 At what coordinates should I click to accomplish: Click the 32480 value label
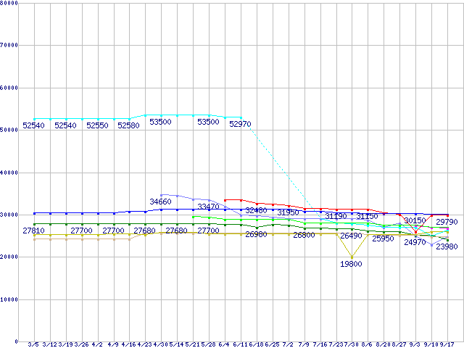pos(256,210)
